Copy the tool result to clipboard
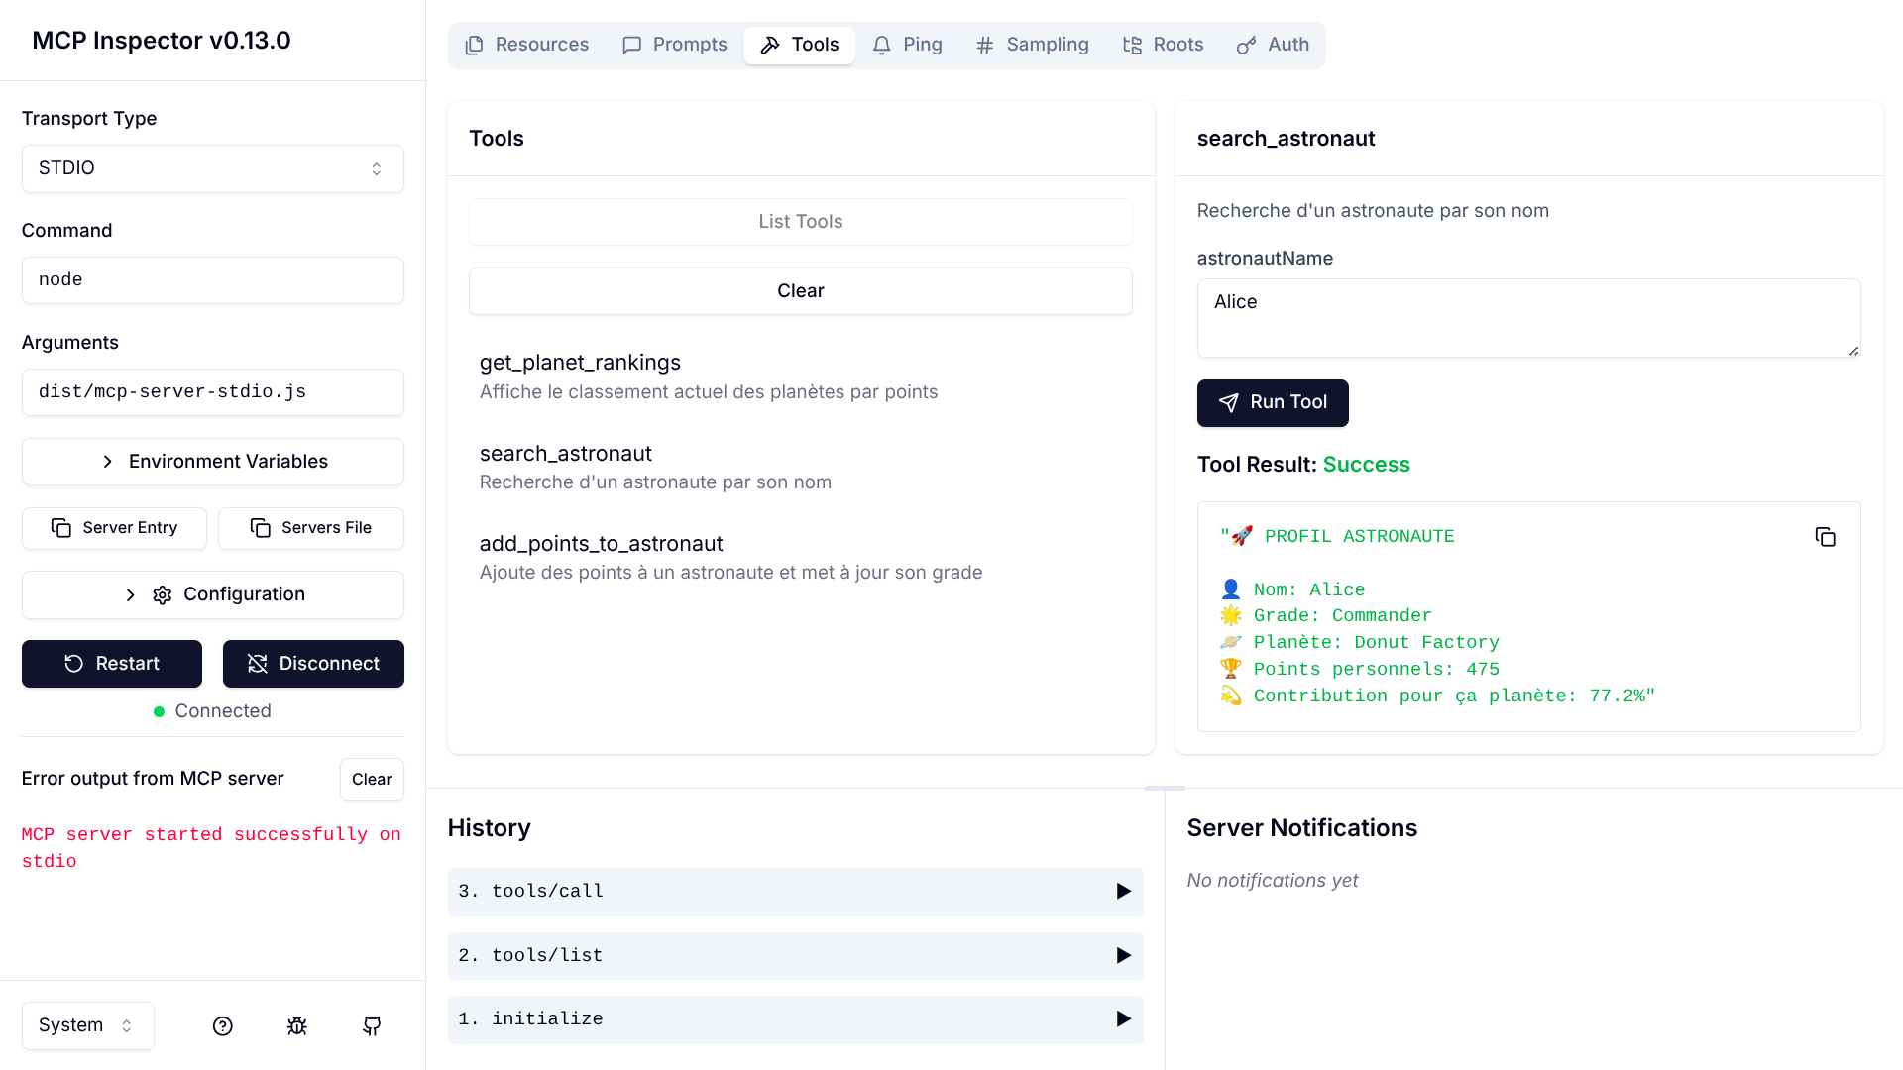This screenshot has width=1903, height=1070. click(x=1825, y=537)
